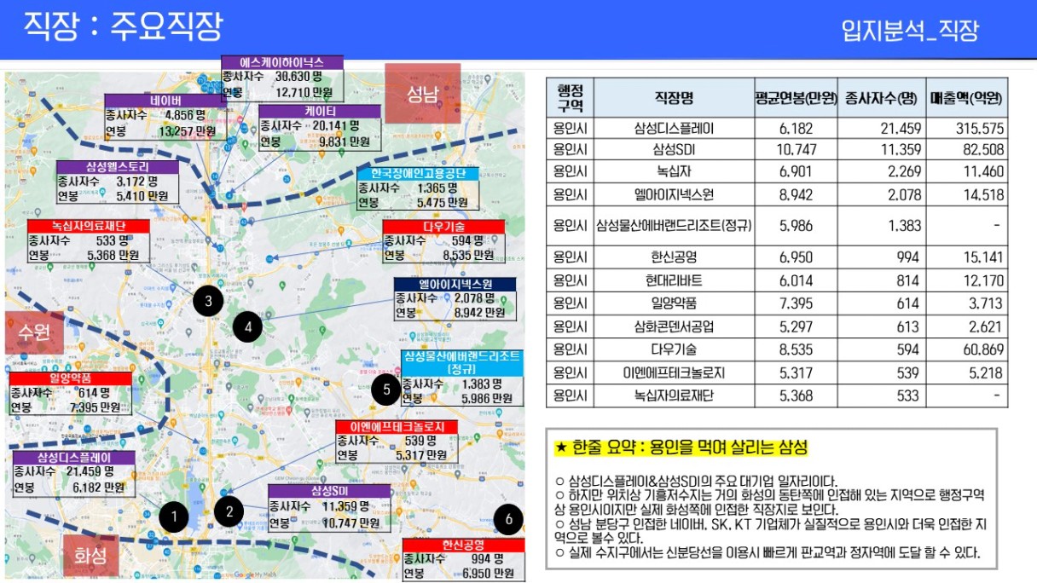1037x583 pixels.
Task: Click map marker number 4
Action: [x=247, y=326]
